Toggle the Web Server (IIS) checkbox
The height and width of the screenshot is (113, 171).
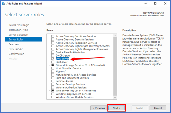click(x=53, y=91)
